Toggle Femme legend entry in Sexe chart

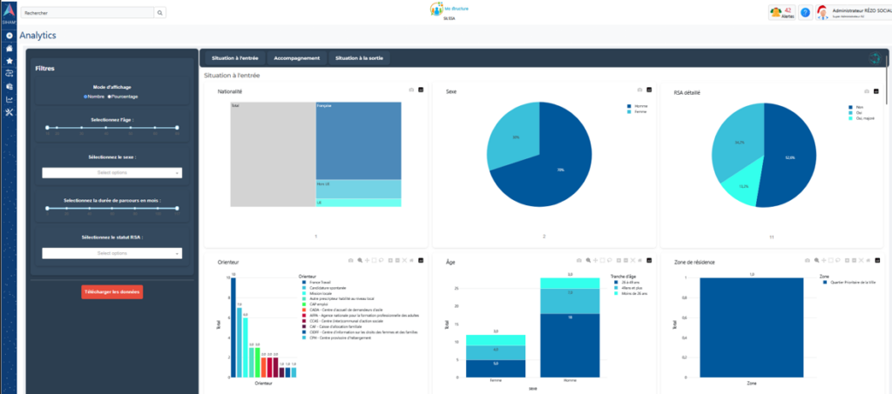click(640, 112)
